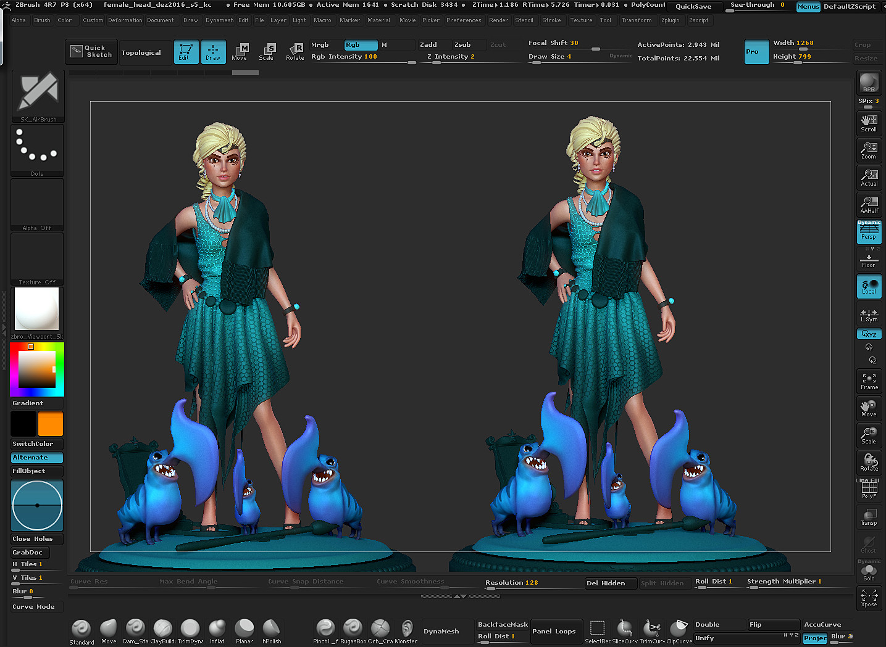The image size is (886, 647).
Task: Open the Alpha Off picker
Action: click(37, 205)
